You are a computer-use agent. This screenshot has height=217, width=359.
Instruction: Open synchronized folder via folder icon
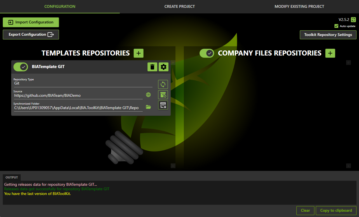(x=148, y=107)
